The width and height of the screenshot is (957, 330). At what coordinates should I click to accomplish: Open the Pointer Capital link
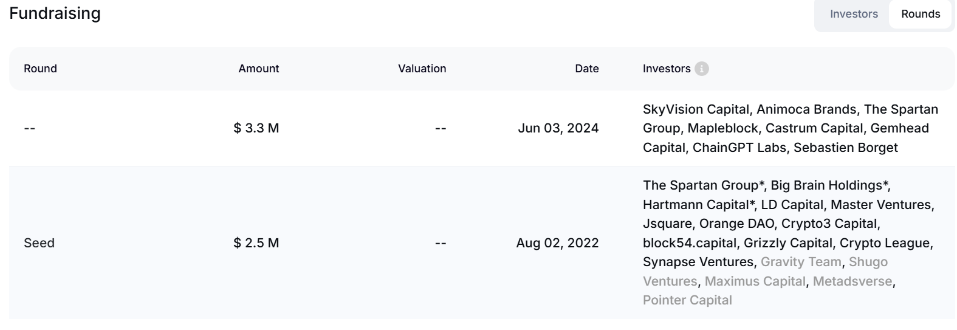tap(687, 300)
